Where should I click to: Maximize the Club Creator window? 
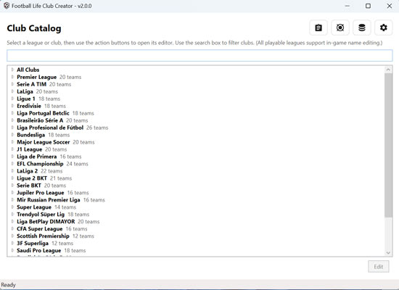pyautogui.click(x=368, y=6)
